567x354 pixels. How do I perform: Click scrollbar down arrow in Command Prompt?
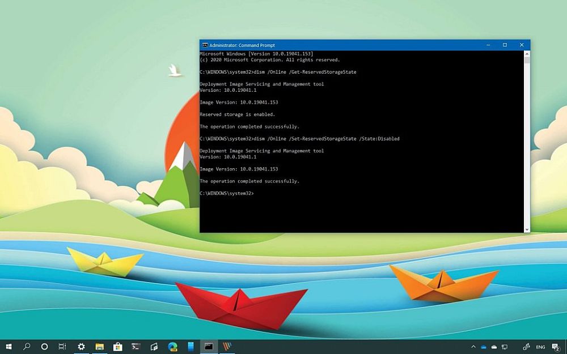pyautogui.click(x=527, y=229)
